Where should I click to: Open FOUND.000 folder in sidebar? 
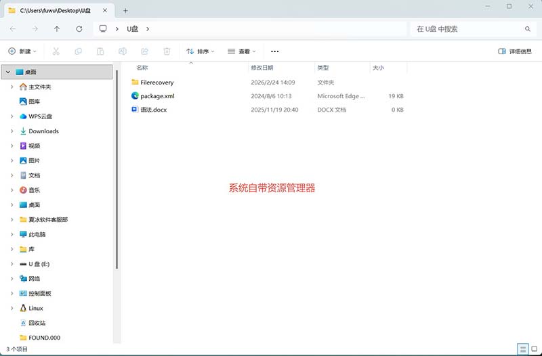click(44, 338)
